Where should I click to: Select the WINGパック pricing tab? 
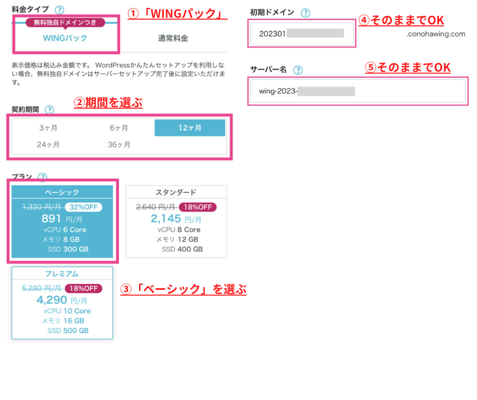pyautogui.click(x=65, y=38)
